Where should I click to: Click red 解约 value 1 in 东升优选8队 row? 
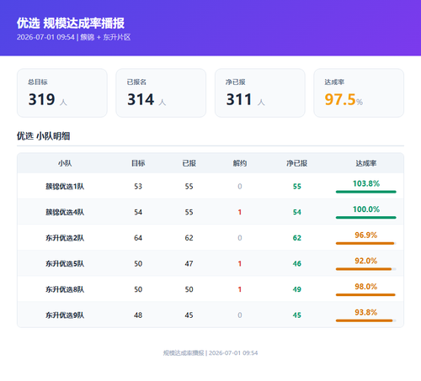pos(240,289)
